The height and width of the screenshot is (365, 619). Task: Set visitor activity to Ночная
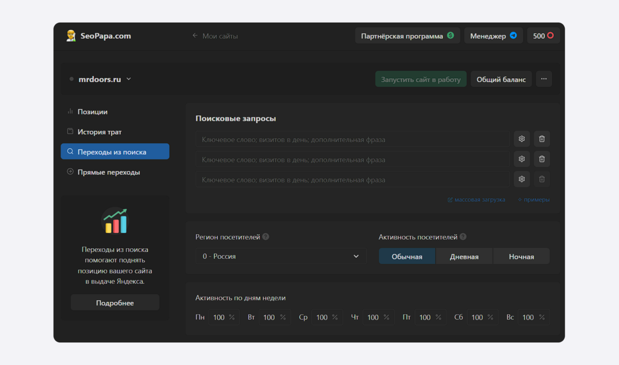(521, 257)
